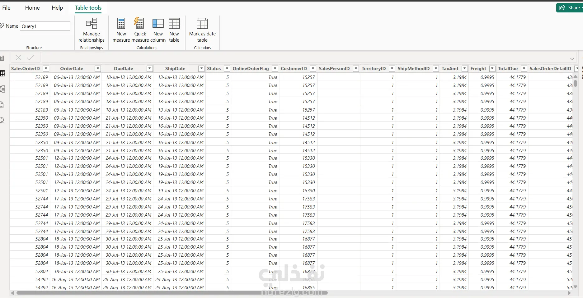Open DueDate column filter dropdown
This screenshot has height=298, width=583.
(x=150, y=68)
